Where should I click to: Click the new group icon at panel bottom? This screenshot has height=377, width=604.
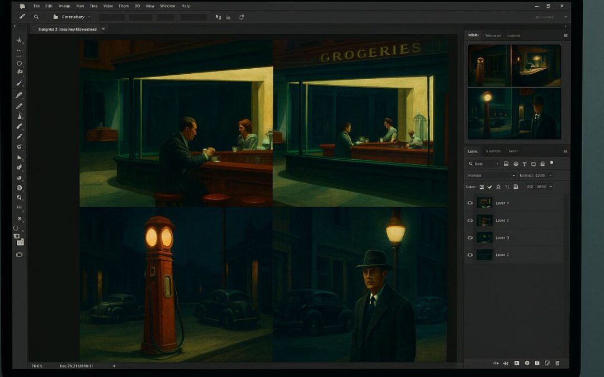tap(537, 363)
